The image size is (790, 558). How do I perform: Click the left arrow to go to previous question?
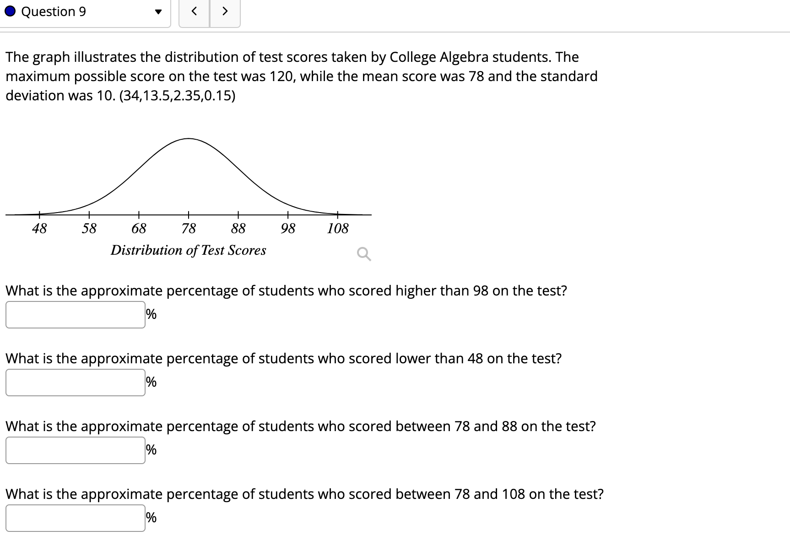[x=194, y=11]
